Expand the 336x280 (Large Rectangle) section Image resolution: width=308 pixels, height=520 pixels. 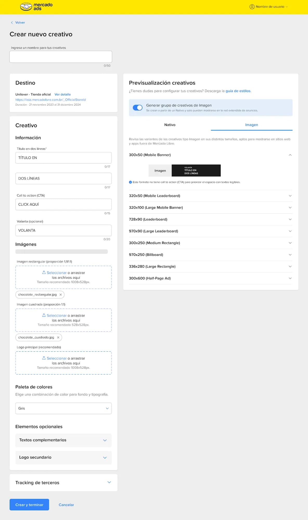tap(290, 266)
